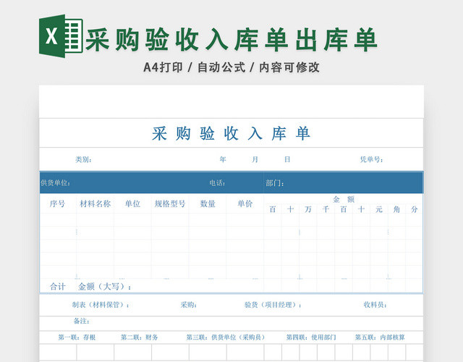Click the 日 date label
Screen dimensions: 463x362
tap(287, 159)
